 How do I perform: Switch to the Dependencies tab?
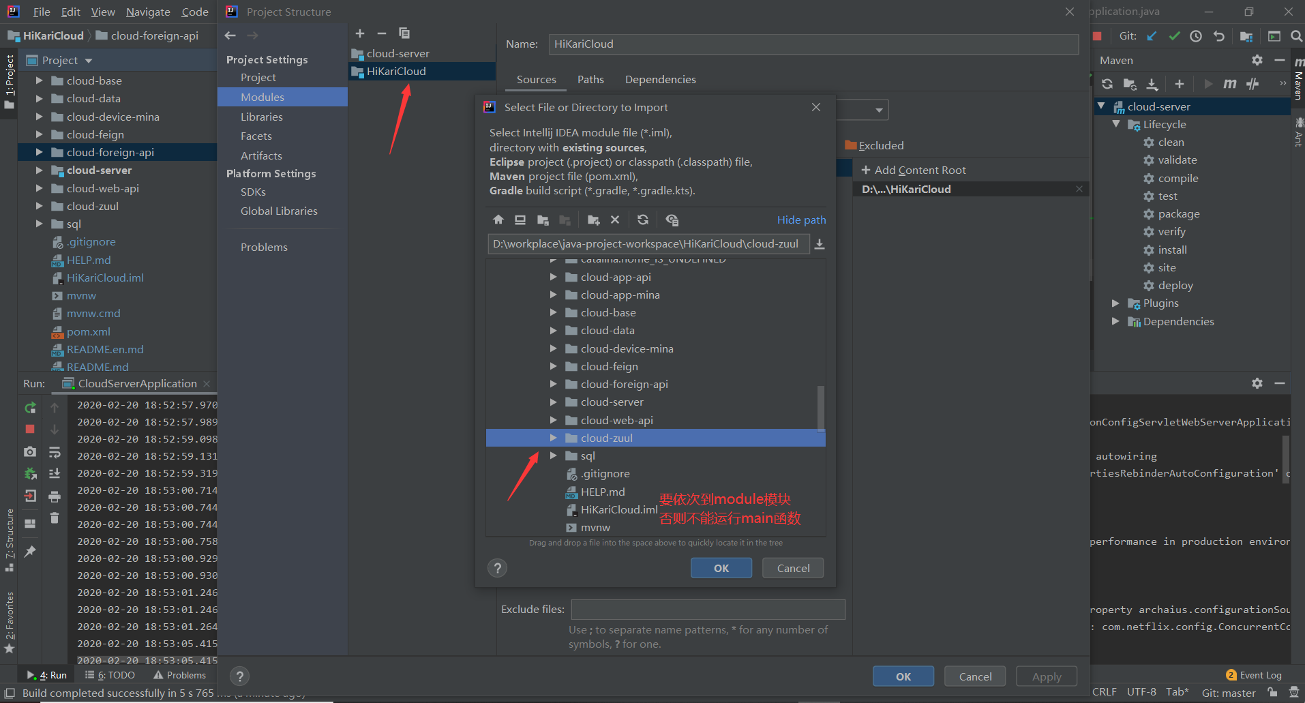tap(660, 80)
